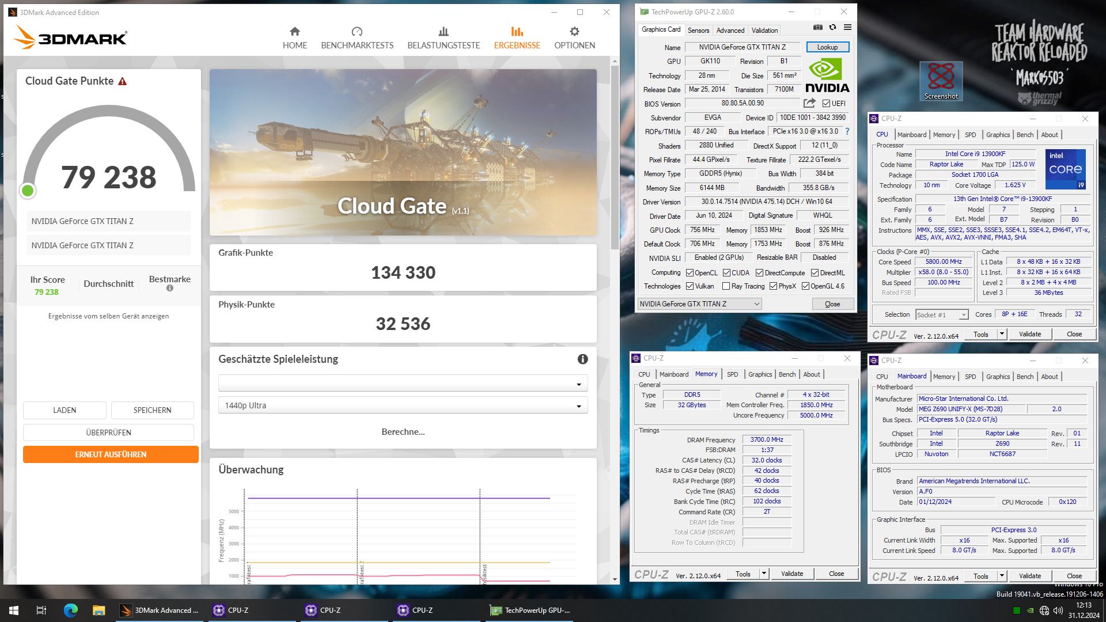Expand the Tools arrow in the CPU-Z CPU window

(1002, 334)
